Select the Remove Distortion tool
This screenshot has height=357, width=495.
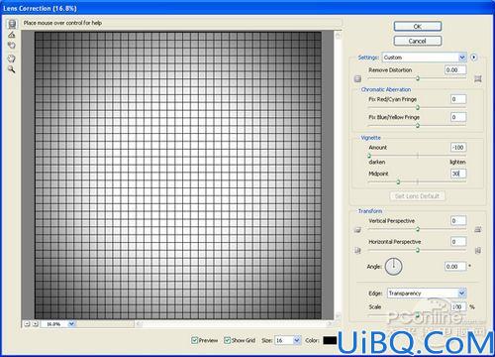pyautogui.click(x=12, y=24)
